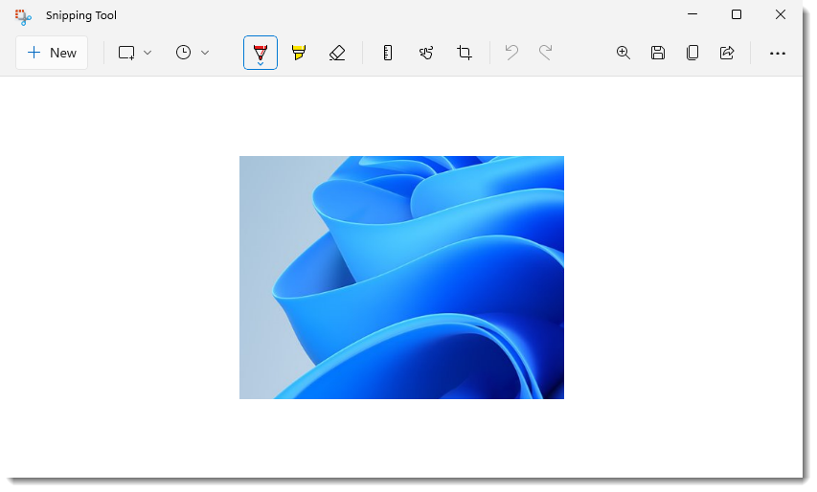Open the Zoom magnifier control
This screenshot has width=817, height=492.
[624, 53]
